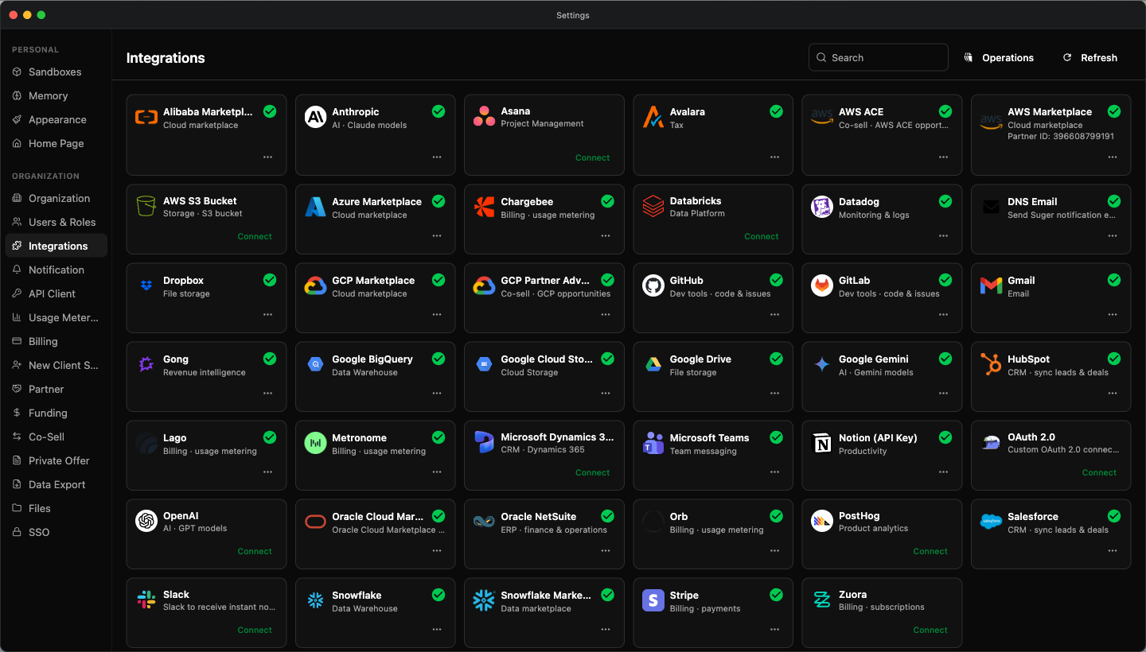This screenshot has width=1146, height=652.
Task: Click the Zuora logo icon
Action: [822, 600]
